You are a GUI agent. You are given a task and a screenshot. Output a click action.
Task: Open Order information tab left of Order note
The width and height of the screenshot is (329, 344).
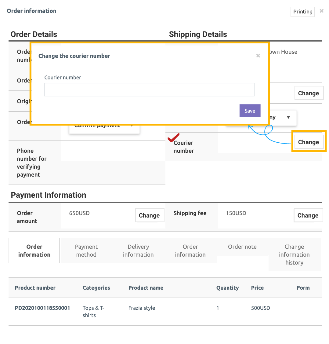[190, 251]
